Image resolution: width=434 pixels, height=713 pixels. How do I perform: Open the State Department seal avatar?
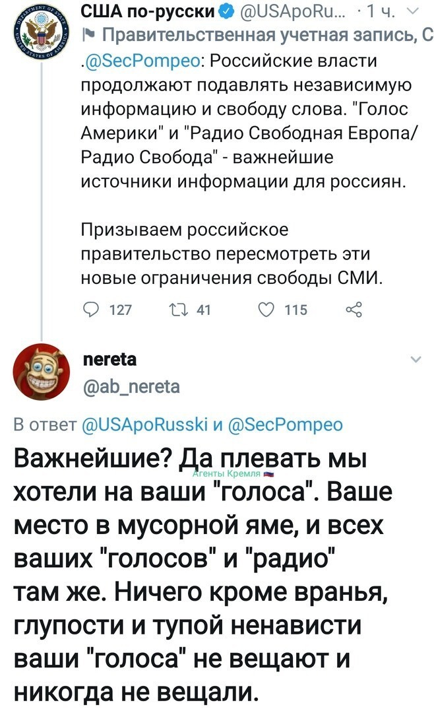coord(41,34)
